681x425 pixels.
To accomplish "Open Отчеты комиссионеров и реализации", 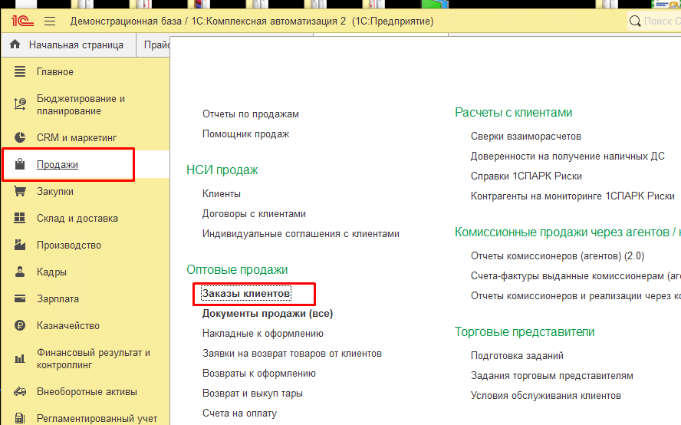I will click(576, 296).
